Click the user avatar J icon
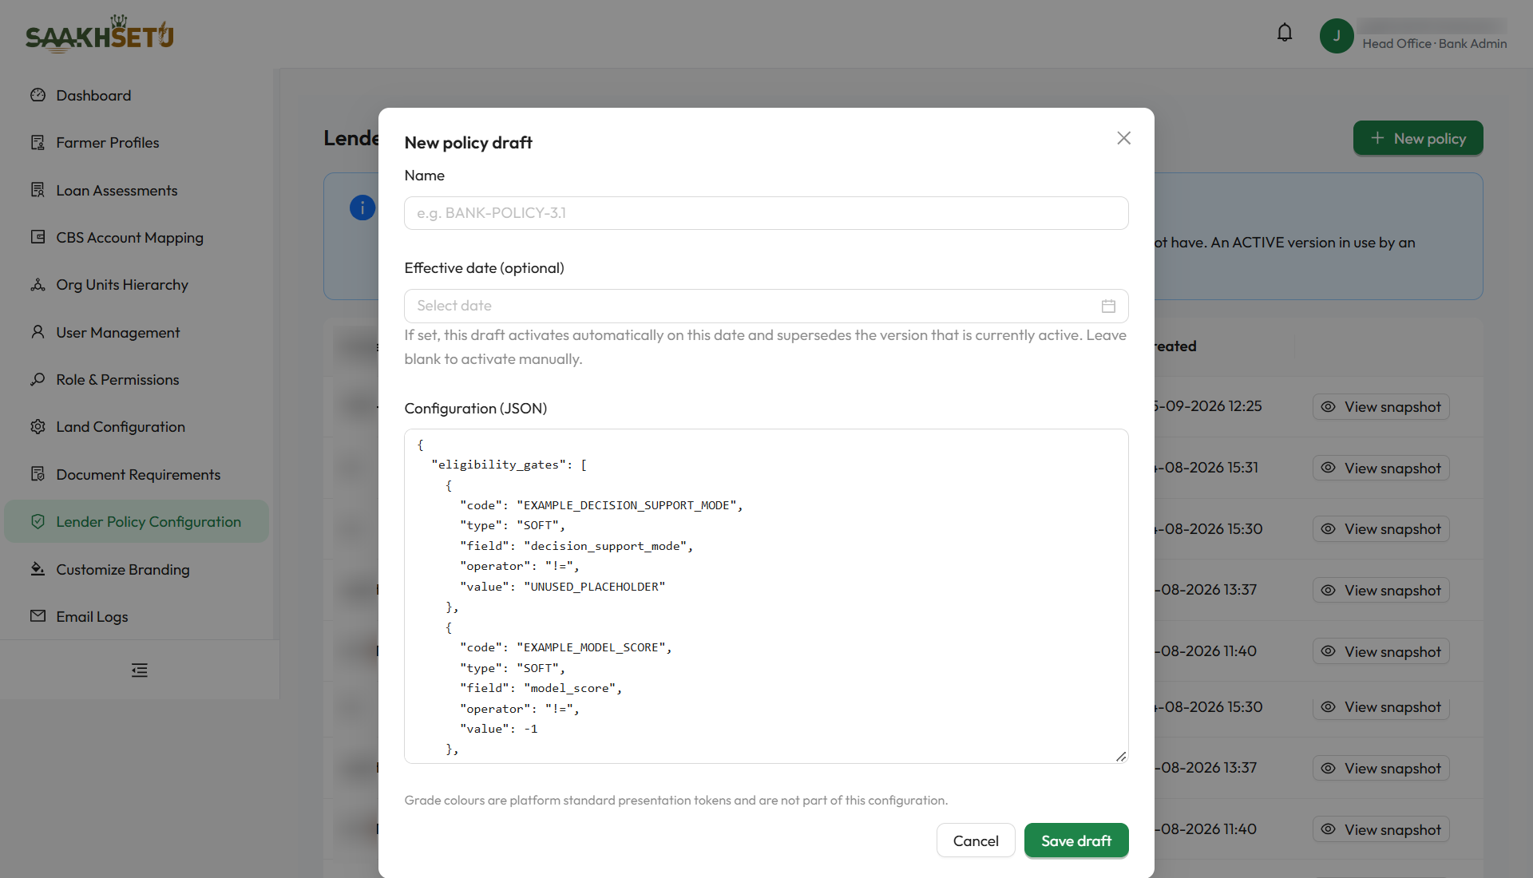 (1337, 36)
